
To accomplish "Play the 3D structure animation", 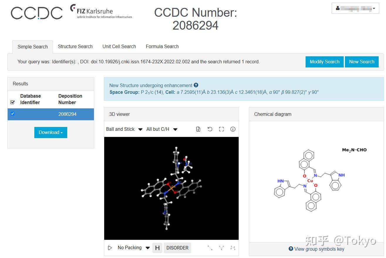I will tap(110, 248).
